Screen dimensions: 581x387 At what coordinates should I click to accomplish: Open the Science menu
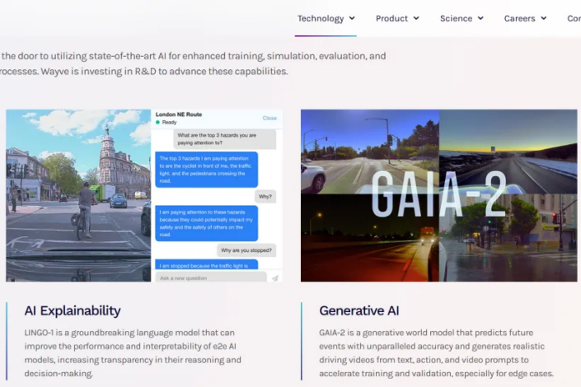tap(462, 18)
